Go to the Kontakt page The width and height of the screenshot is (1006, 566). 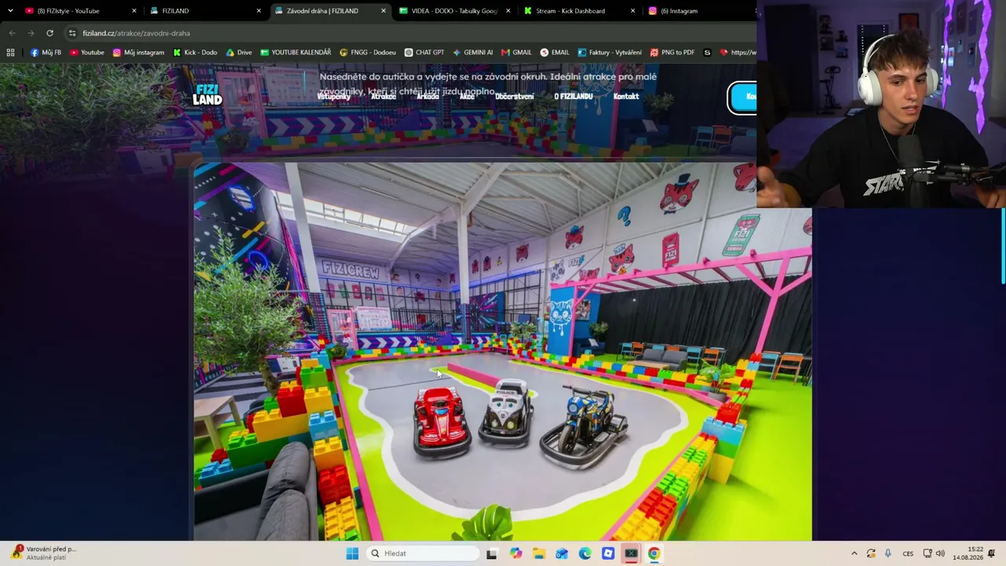coord(626,97)
